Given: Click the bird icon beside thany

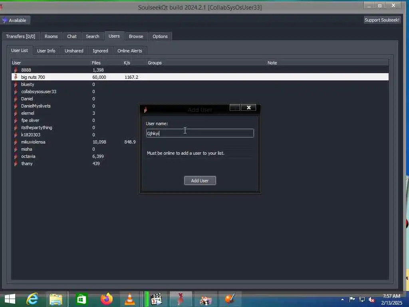Looking at the screenshot, I should 16,163.
